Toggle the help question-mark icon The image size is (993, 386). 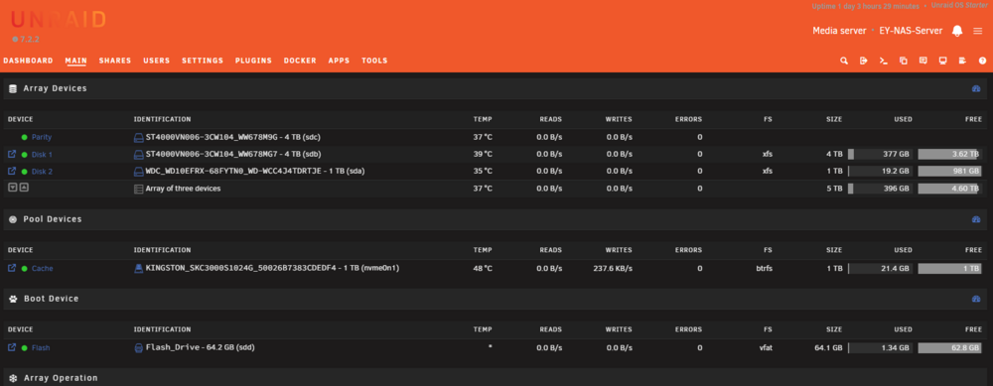982,61
